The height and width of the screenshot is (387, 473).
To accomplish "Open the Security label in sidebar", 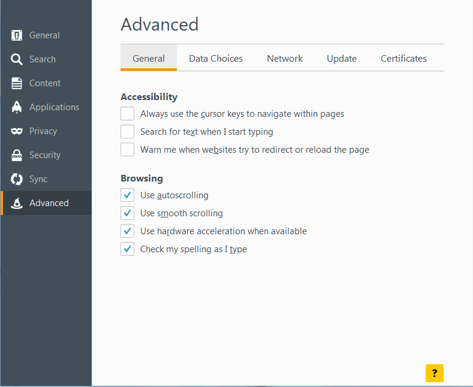I will tap(45, 155).
